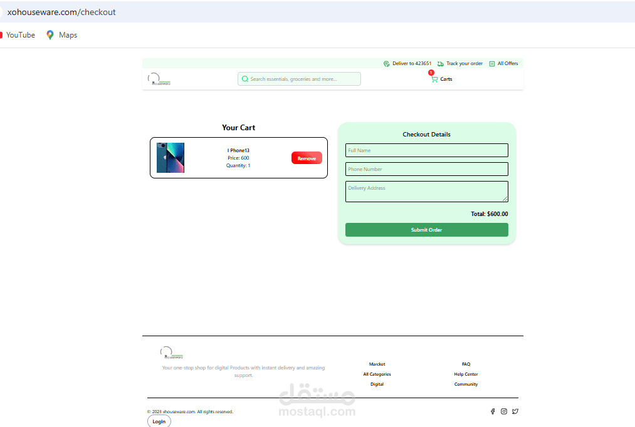
Task: Click the copyright notice text
Action: [190, 411]
